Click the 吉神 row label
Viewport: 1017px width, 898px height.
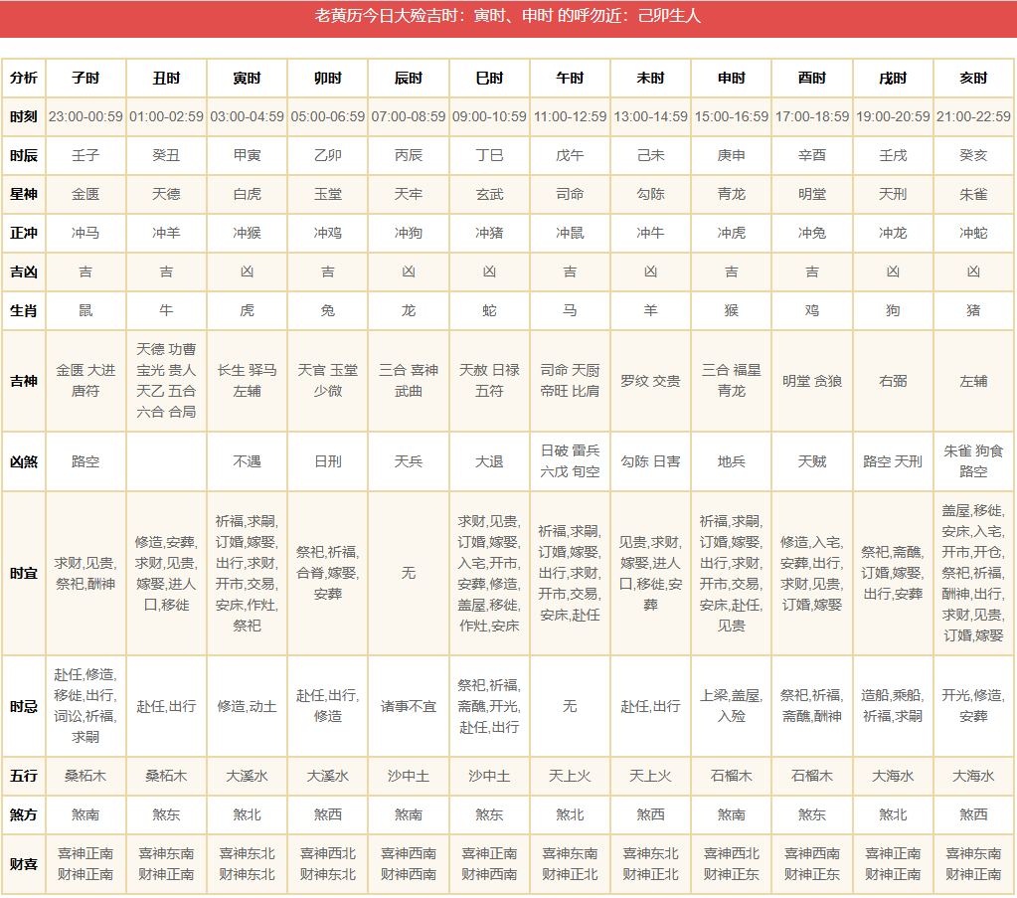click(23, 381)
